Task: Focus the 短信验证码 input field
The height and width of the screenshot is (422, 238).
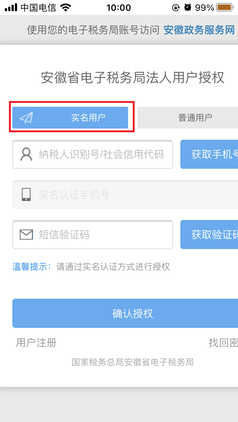Action: (93, 234)
